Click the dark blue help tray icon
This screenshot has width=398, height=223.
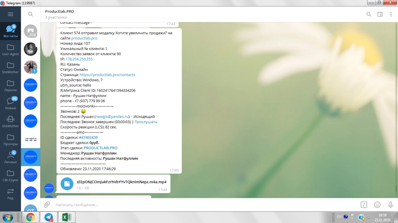coord(346,217)
